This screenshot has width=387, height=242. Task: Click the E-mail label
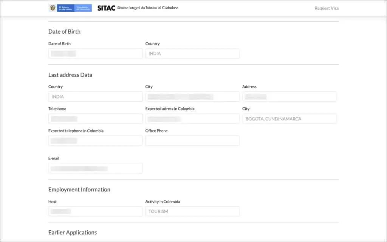[x=54, y=158]
